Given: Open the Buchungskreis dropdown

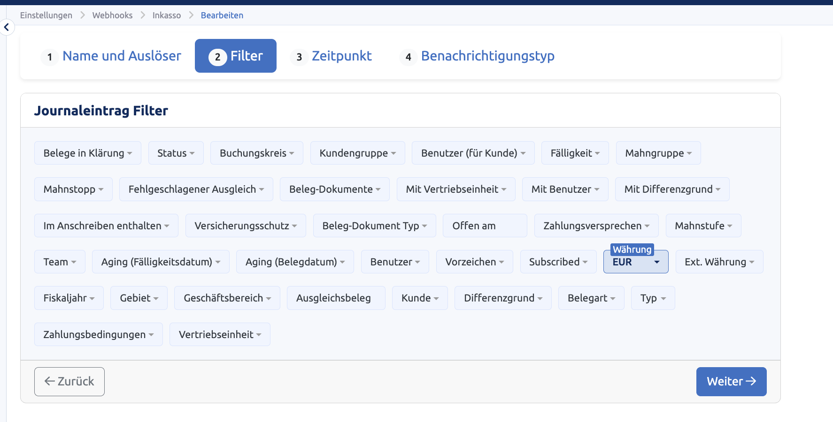Looking at the screenshot, I should click(257, 153).
